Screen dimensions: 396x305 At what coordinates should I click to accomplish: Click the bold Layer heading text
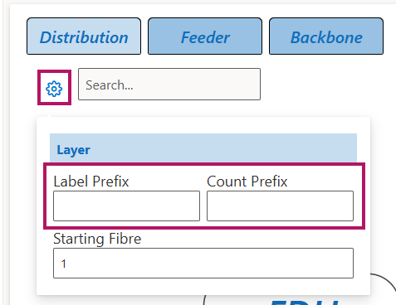pos(73,150)
